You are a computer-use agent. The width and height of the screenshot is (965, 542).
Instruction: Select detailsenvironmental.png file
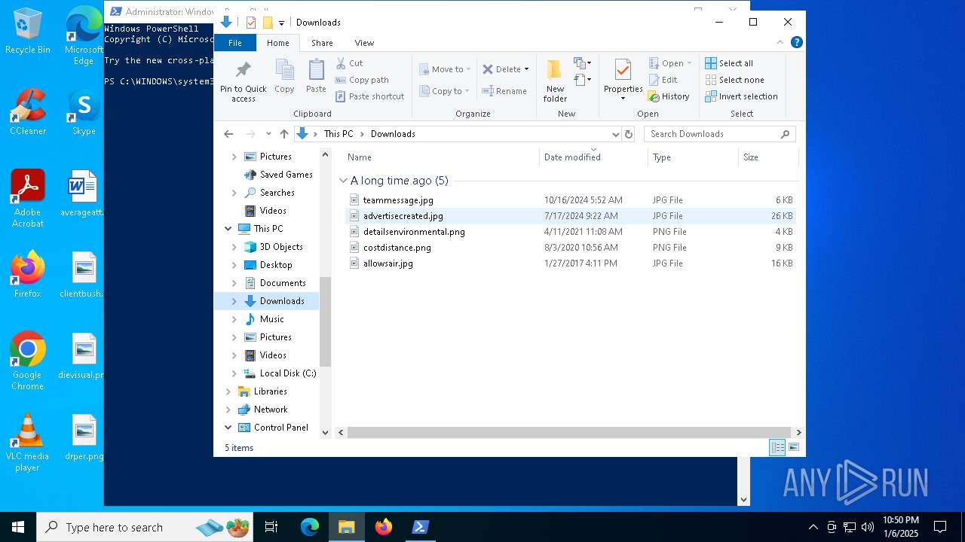(x=414, y=232)
